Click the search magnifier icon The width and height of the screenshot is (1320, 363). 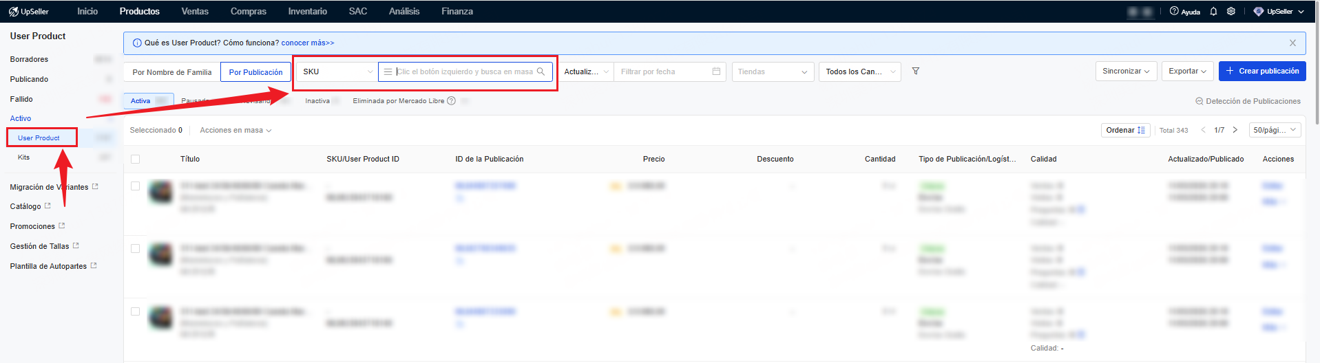coord(541,71)
